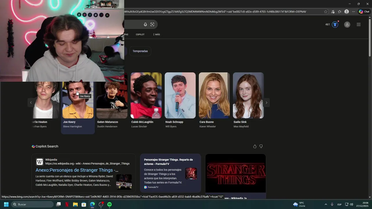
Task: Open the Bing hamburger menu
Action: pos(359,24)
